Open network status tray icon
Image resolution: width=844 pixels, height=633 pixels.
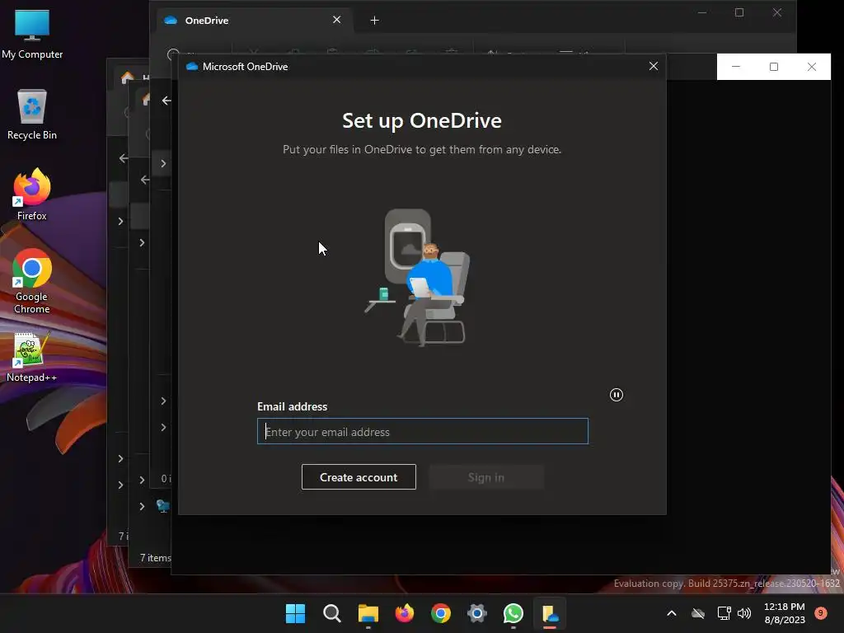point(724,613)
